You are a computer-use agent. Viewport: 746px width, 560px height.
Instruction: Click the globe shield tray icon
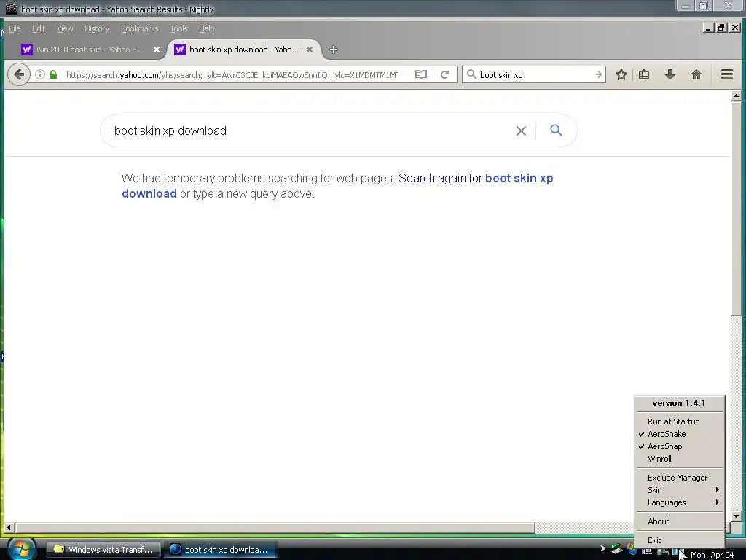[x=632, y=550]
